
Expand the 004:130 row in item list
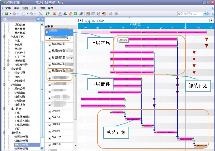(x=49, y=145)
